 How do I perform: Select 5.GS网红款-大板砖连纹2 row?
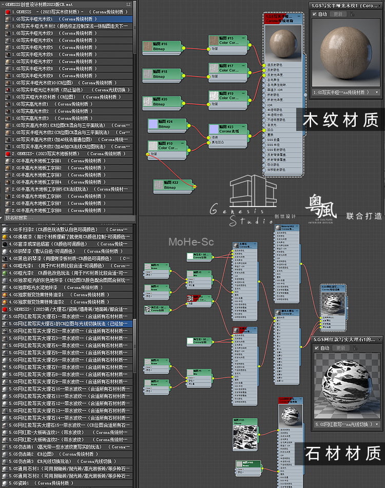coord(67,440)
